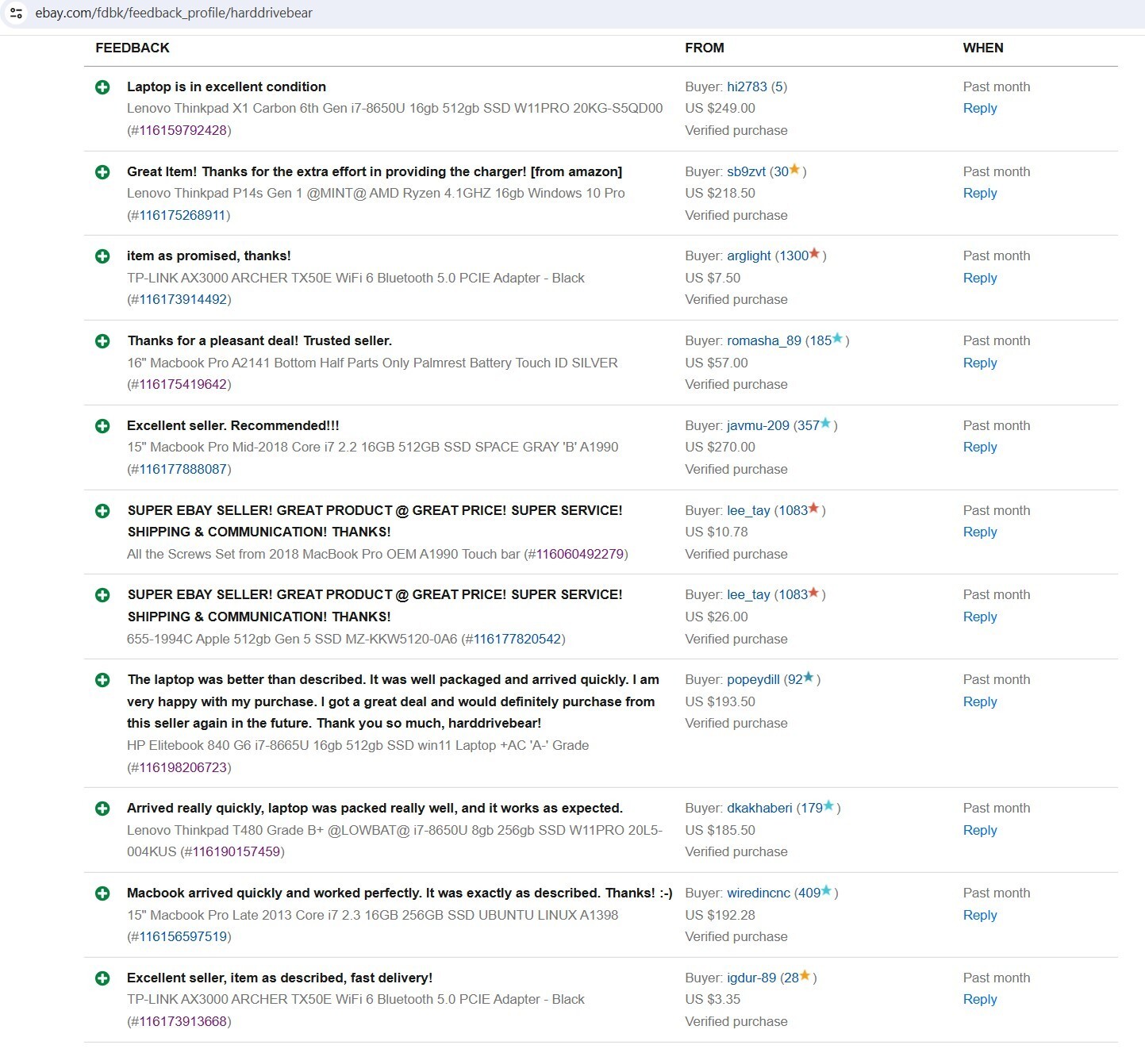Reply to arglight's feedback
The width and height of the screenshot is (1145, 1049).
pyautogui.click(x=980, y=279)
